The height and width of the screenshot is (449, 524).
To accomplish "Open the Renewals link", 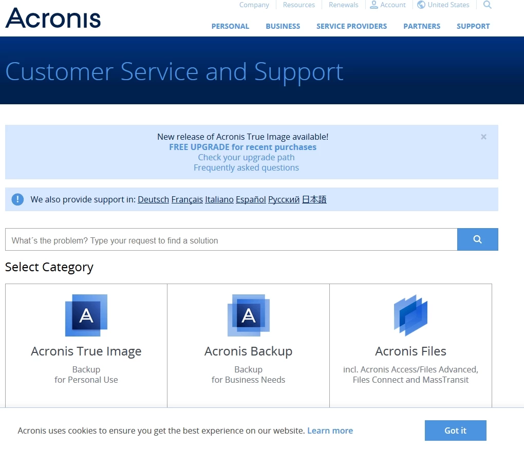I will click(x=343, y=5).
